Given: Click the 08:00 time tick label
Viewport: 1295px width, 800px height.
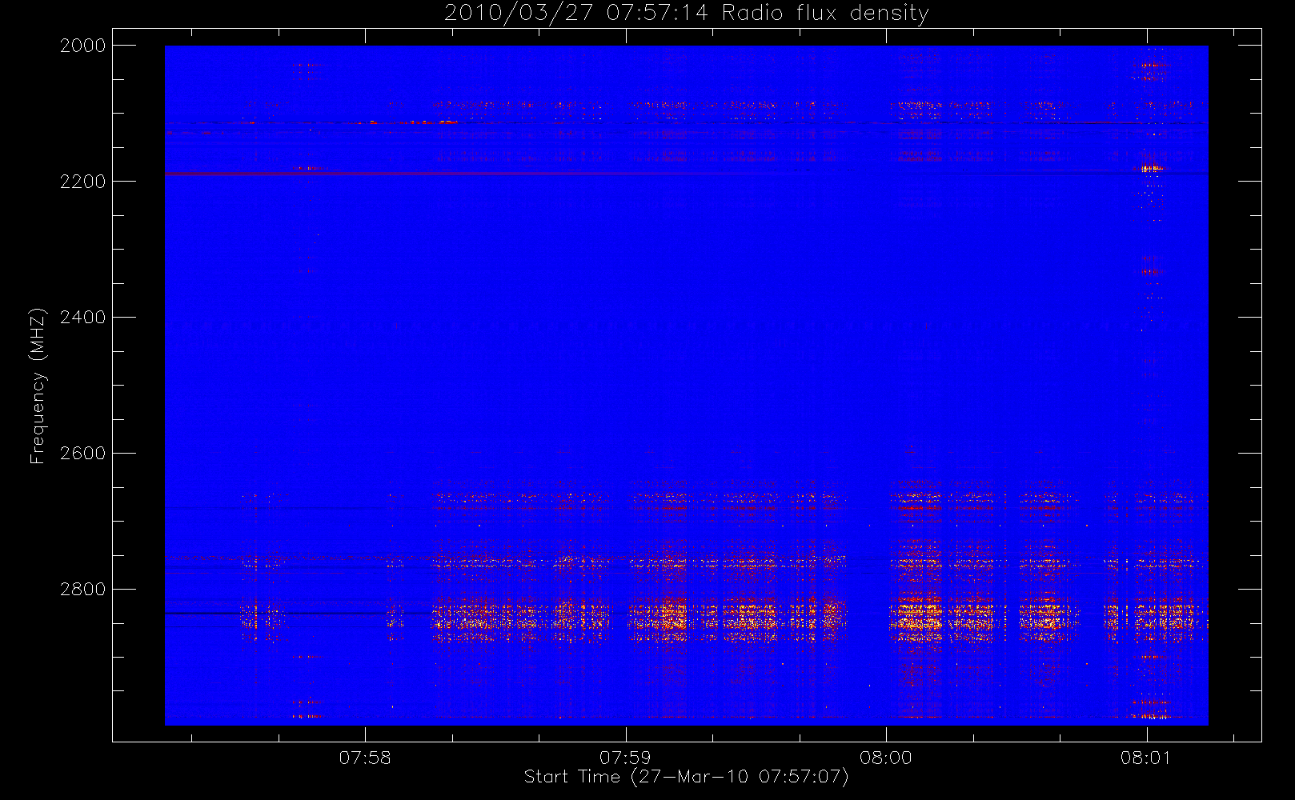Looking at the screenshot, I should tap(886, 758).
